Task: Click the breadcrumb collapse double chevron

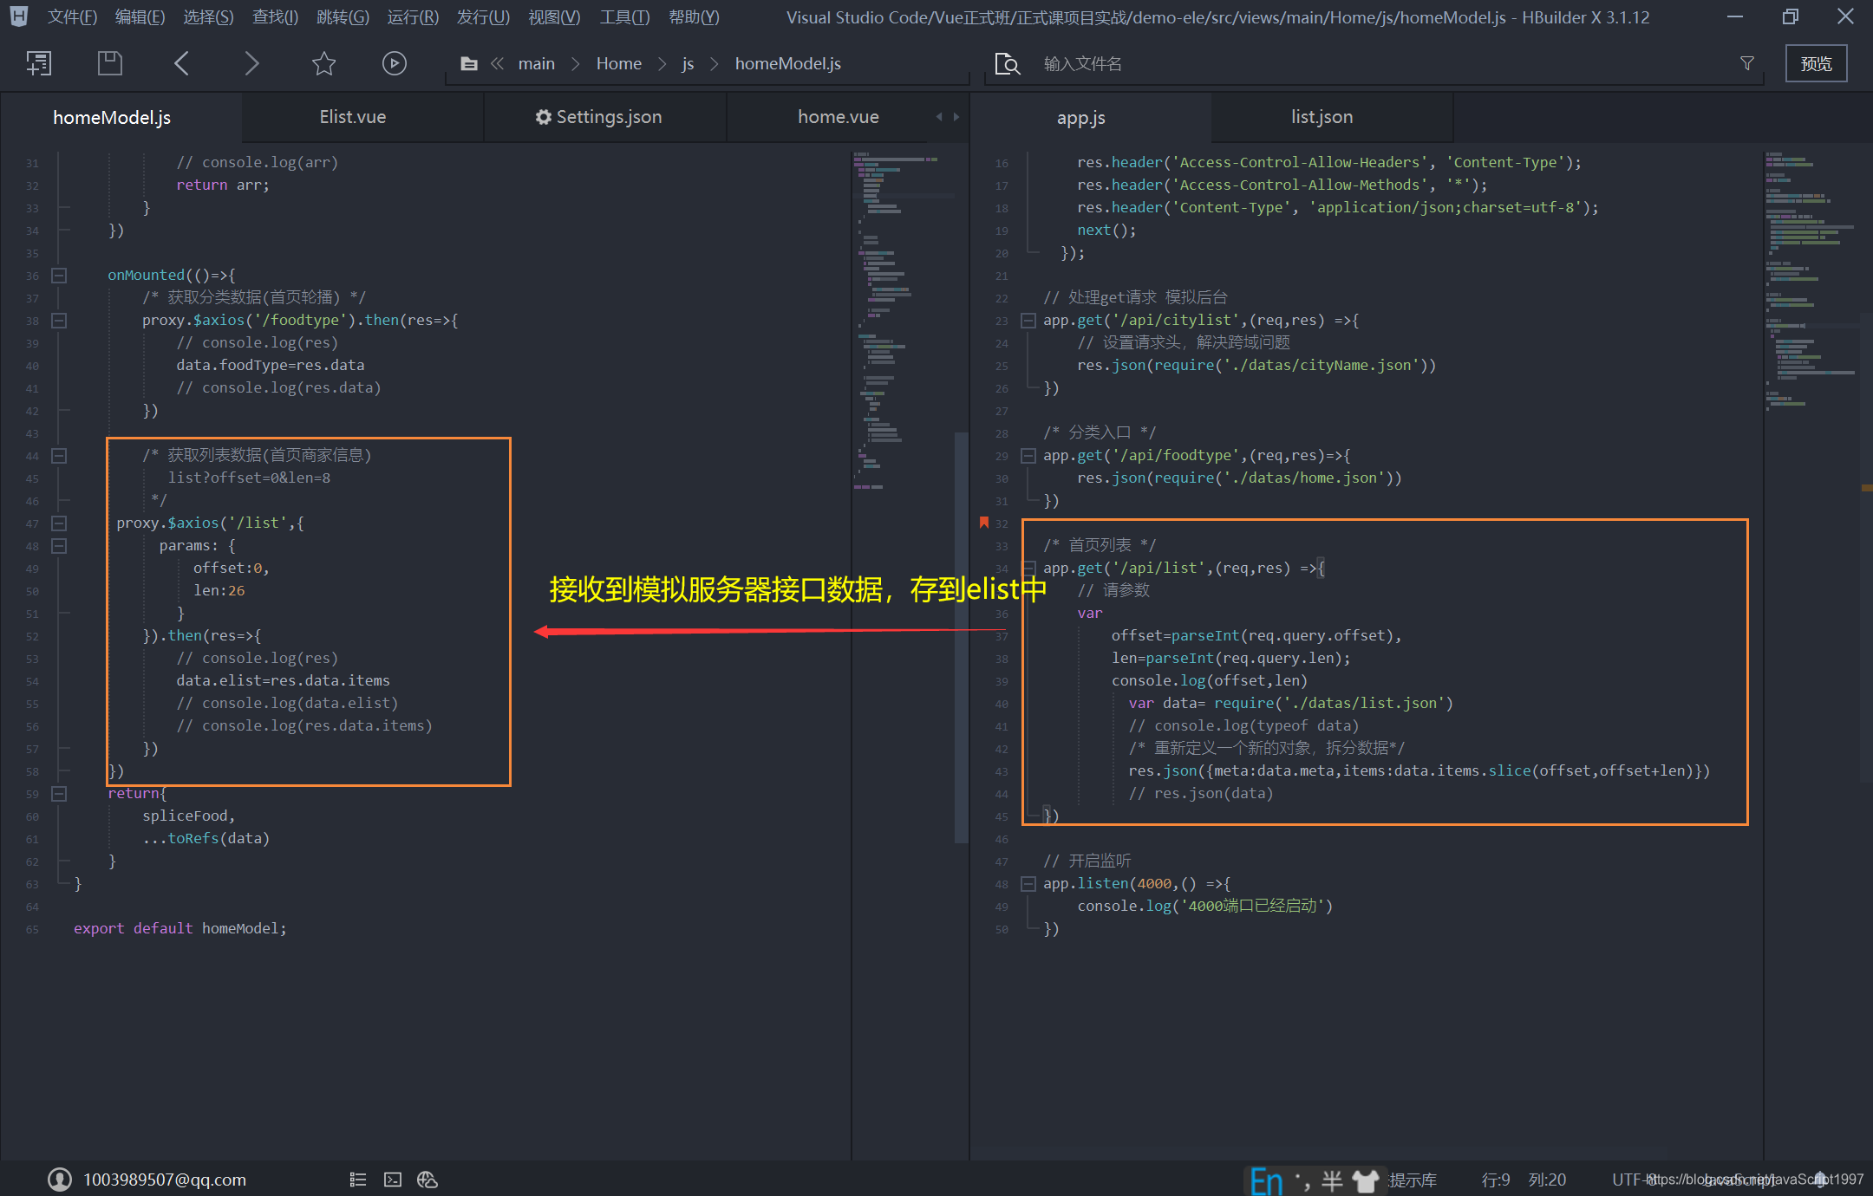Action: (x=498, y=63)
